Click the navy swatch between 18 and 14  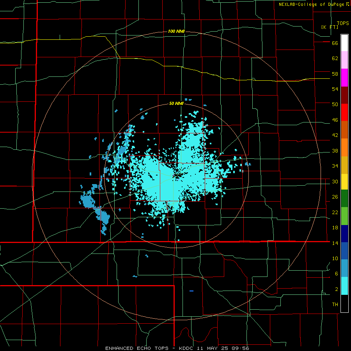coord(344,234)
